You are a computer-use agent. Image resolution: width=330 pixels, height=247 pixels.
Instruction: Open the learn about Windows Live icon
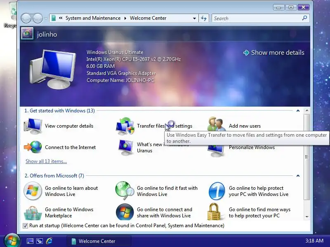(33, 191)
